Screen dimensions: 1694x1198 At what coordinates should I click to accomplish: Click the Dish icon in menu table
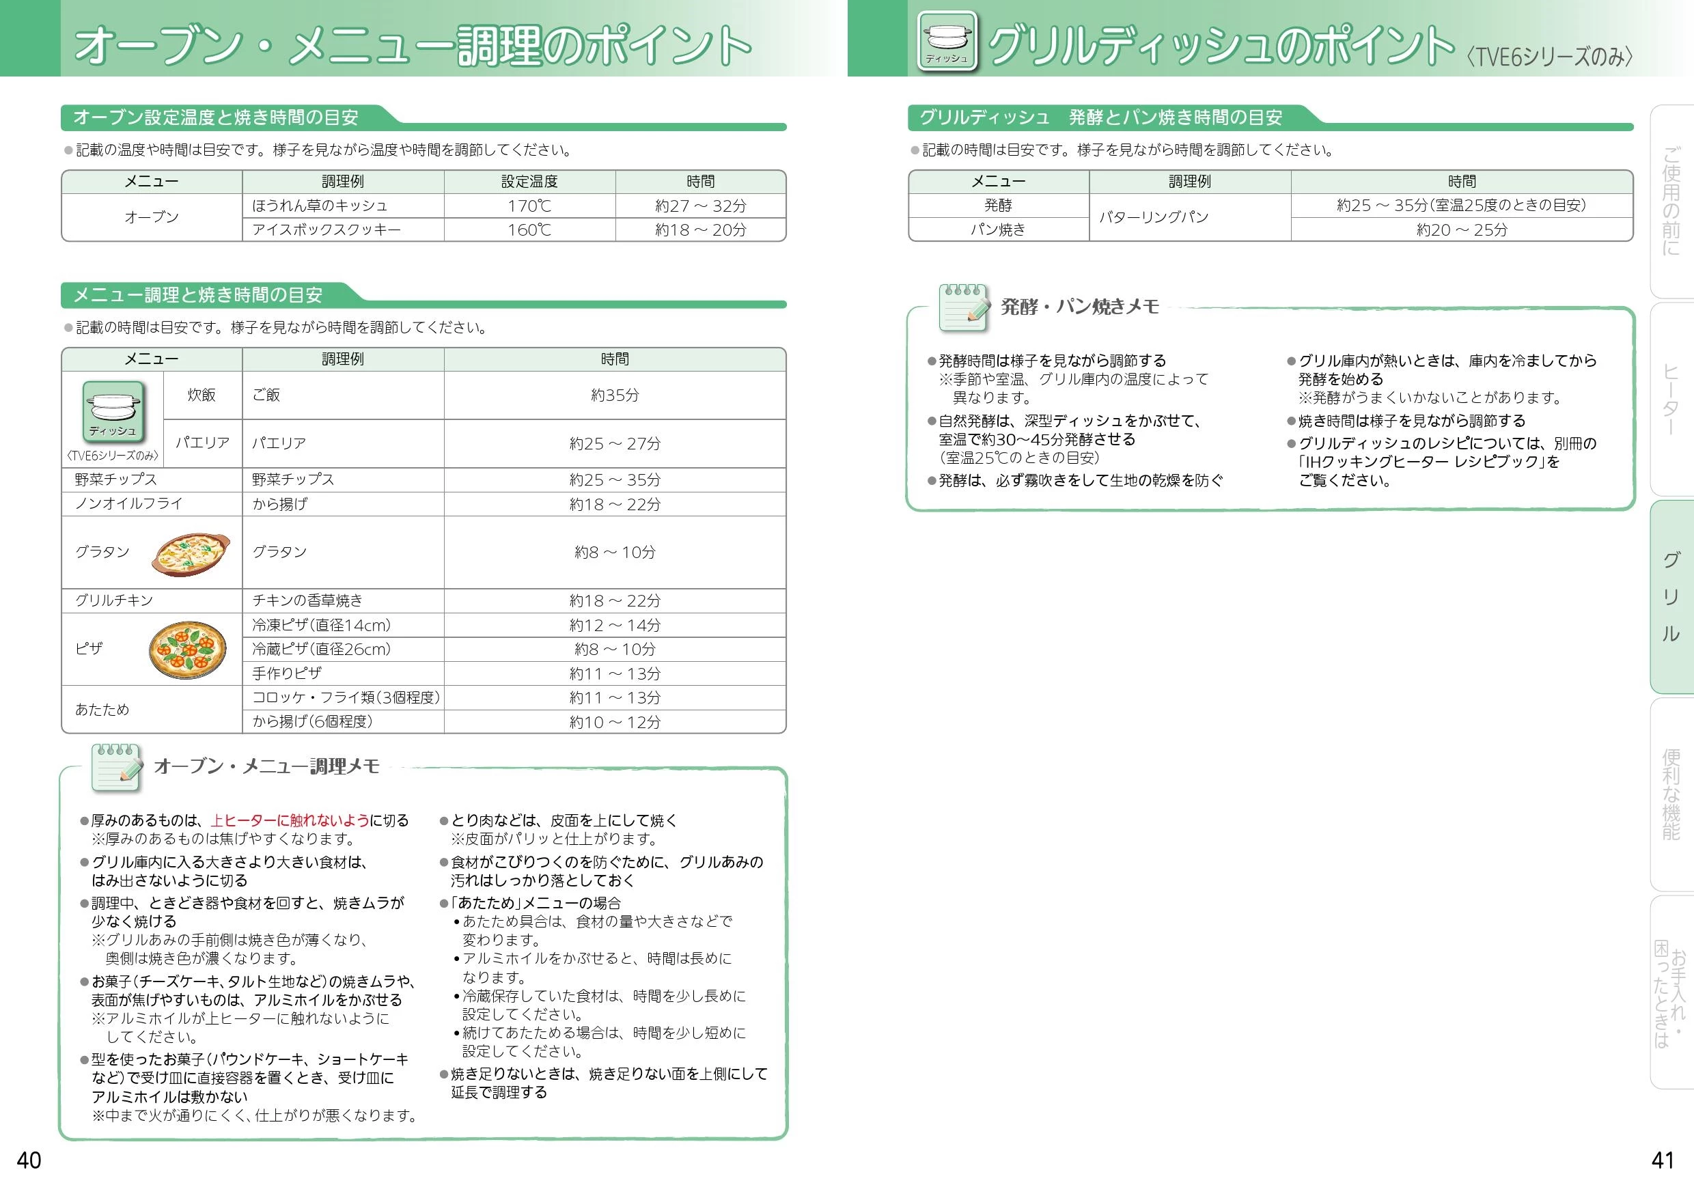pos(113,410)
